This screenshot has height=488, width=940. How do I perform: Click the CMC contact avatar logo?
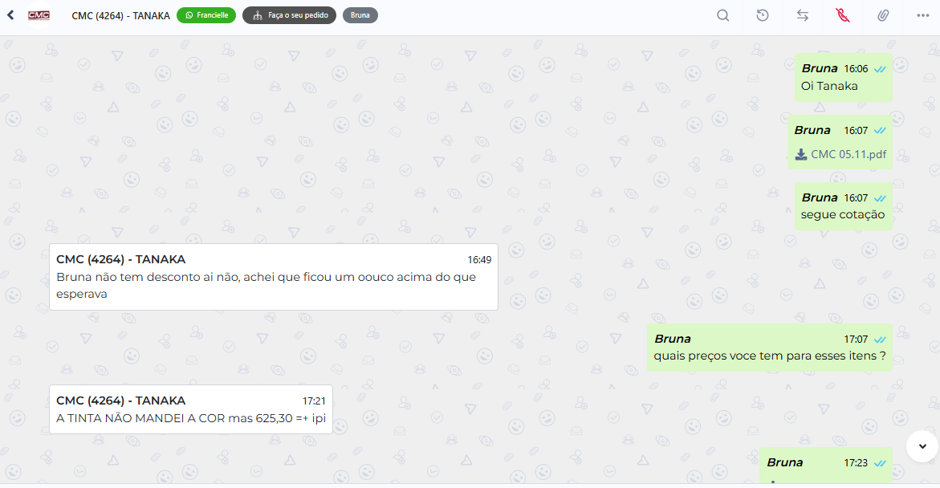[x=39, y=15]
